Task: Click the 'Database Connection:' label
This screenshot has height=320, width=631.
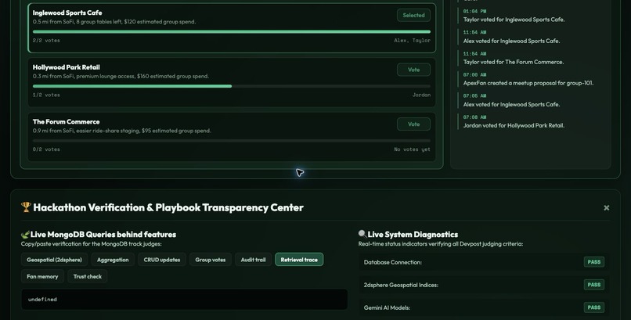Action: click(x=393, y=262)
